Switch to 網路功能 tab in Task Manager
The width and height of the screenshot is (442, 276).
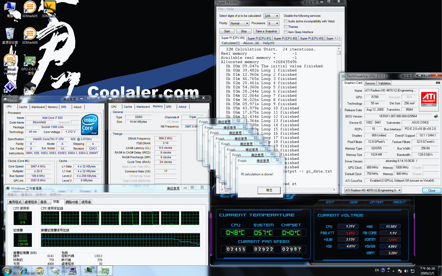pos(72,202)
